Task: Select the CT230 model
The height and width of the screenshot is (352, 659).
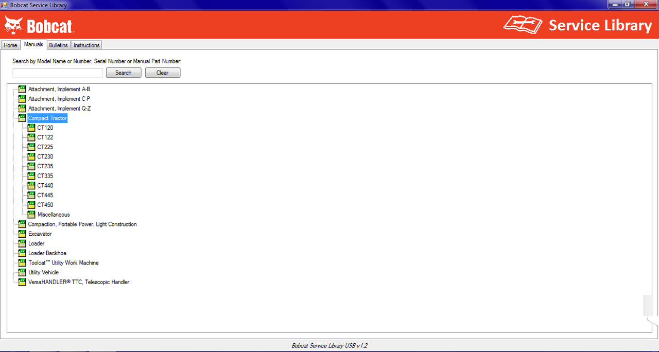Action: [x=45, y=156]
